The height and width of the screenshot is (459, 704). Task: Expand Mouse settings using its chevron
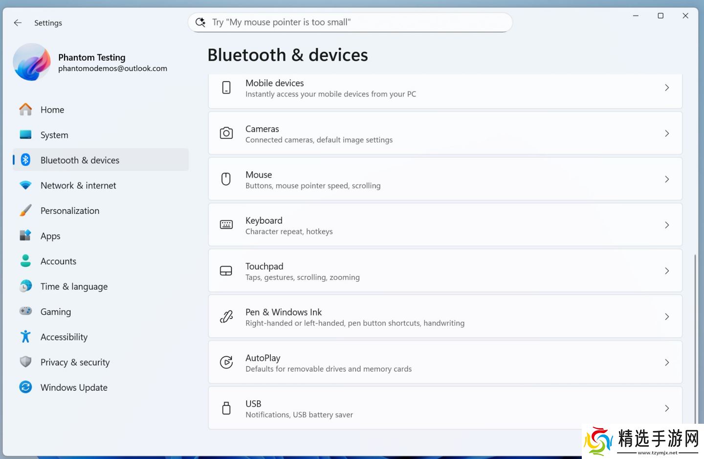tap(667, 179)
